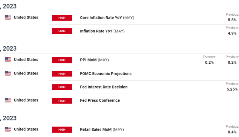239x137 pixels.
Task: View the FOMC Economic Projections event
Action: (x=105, y=73)
